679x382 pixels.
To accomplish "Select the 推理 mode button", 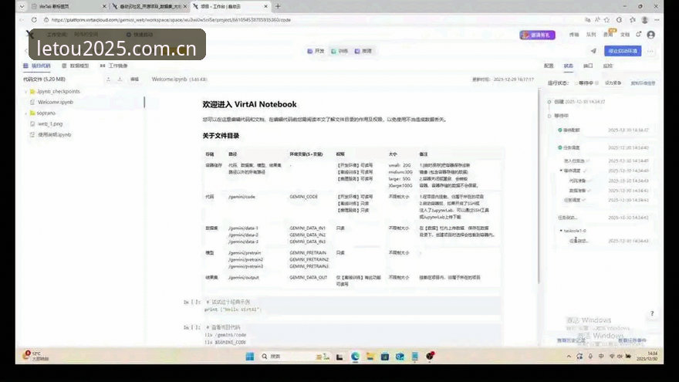I will [x=363, y=51].
